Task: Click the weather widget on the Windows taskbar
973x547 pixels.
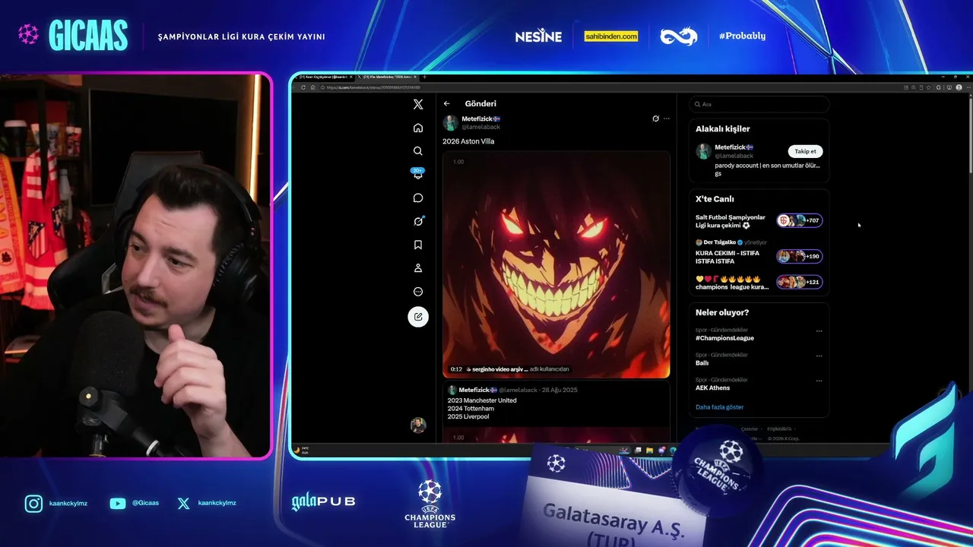Action: coord(302,450)
